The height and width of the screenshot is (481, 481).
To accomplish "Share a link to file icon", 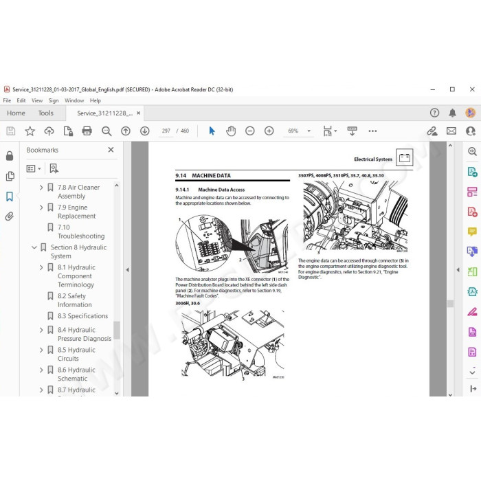I will [x=432, y=131].
